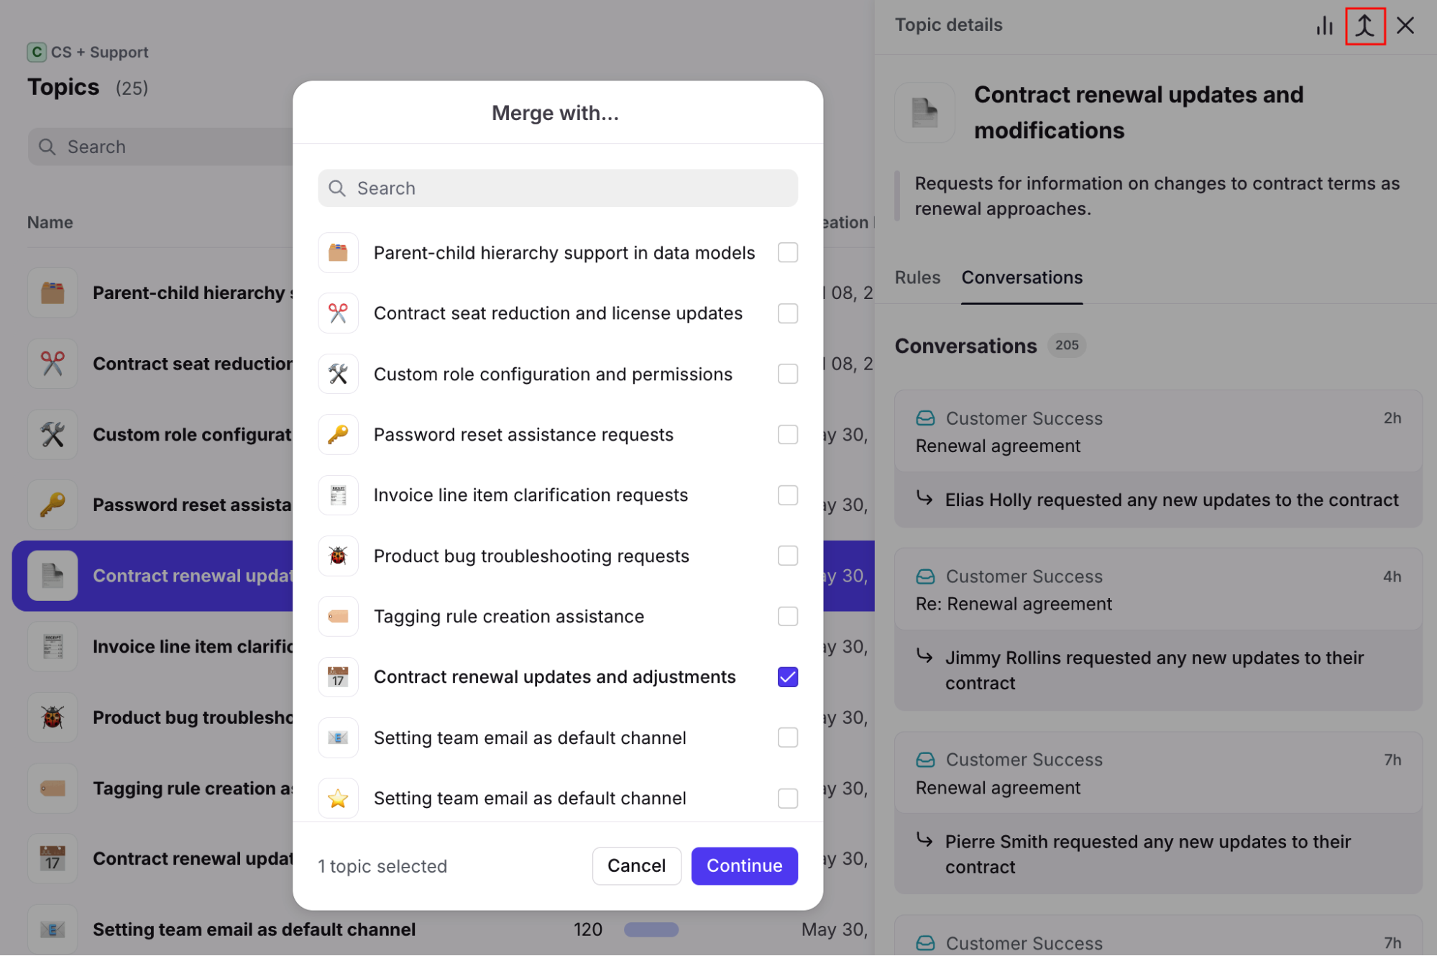Cancel the merge dialog
This screenshot has width=1437, height=956.
[636, 865]
